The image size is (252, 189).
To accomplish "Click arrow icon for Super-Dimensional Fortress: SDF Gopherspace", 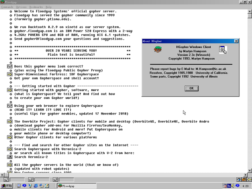I will (10, 74).
